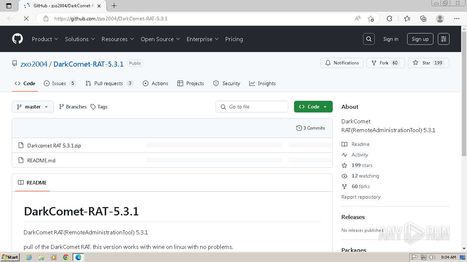Open the Edge browser taskbar button

point(78,257)
